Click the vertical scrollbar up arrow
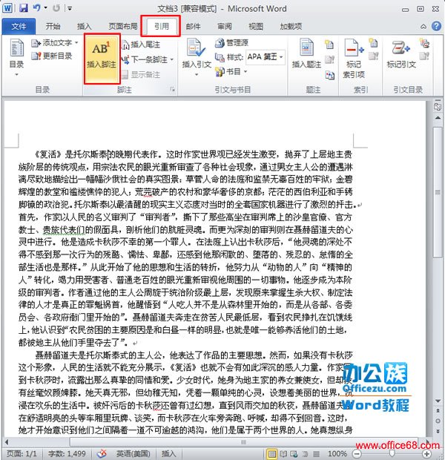The width and height of the screenshot is (445, 460). [438, 118]
